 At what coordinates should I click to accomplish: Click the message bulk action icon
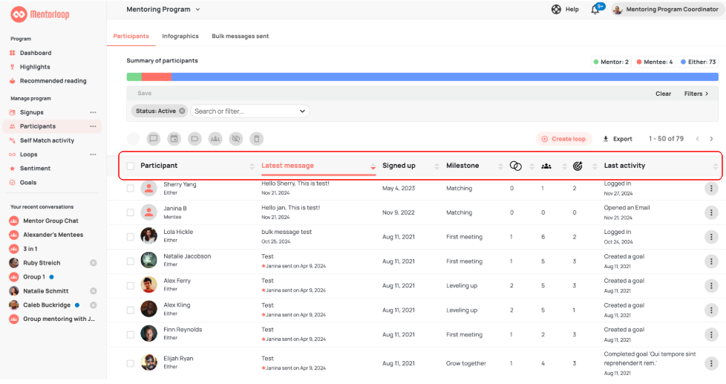click(x=153, y=138)
